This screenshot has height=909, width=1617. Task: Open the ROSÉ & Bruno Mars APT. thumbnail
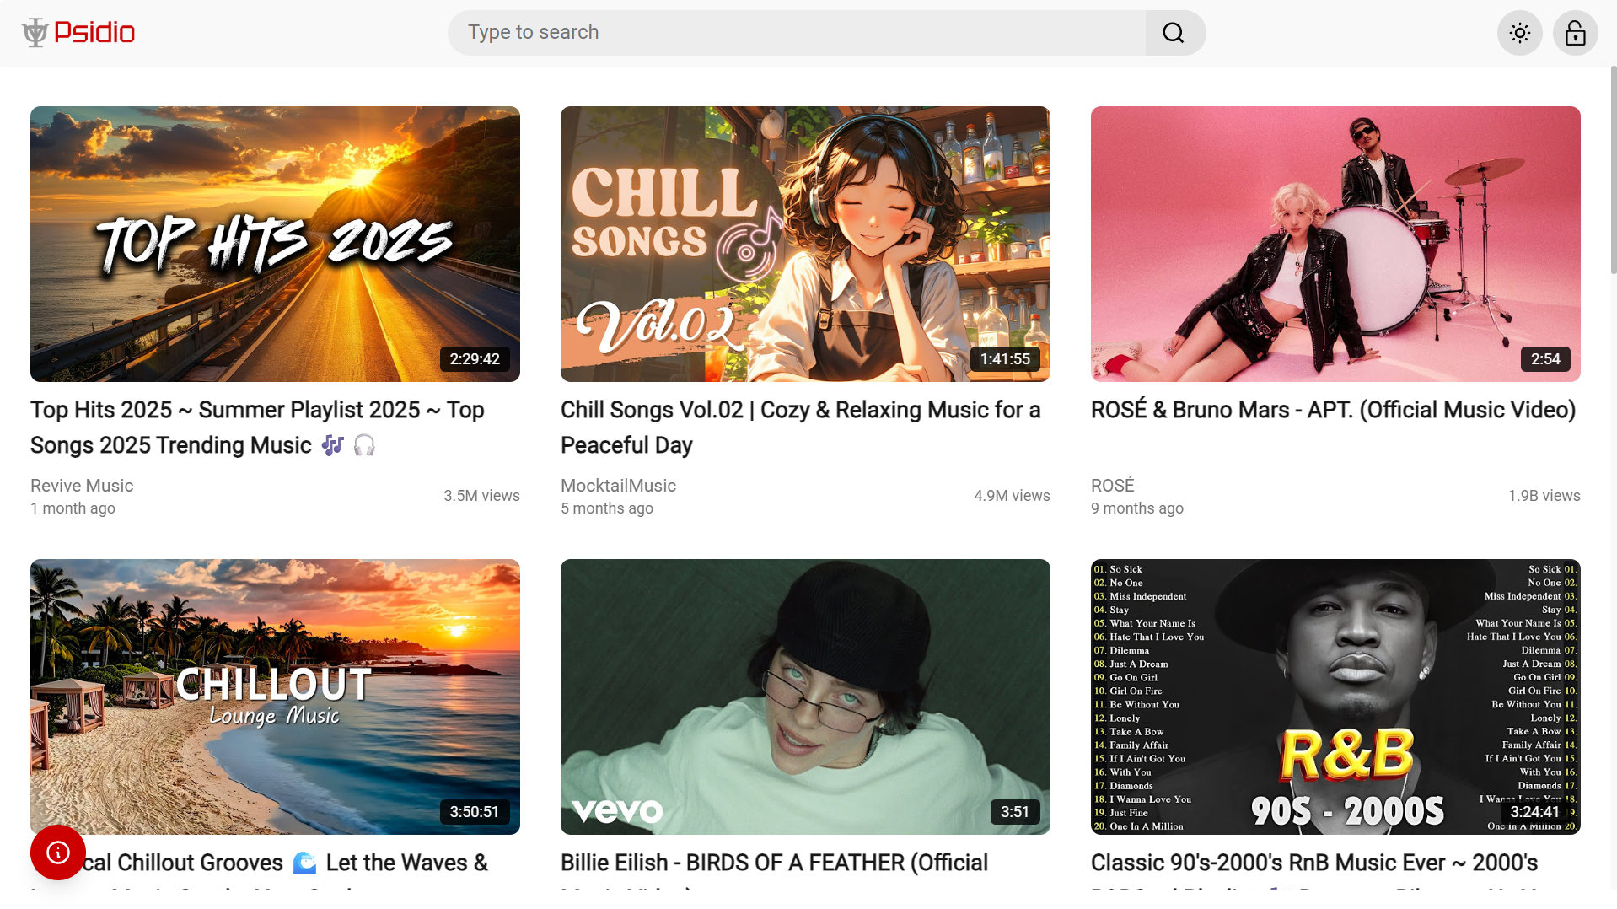pos(1335,244)
